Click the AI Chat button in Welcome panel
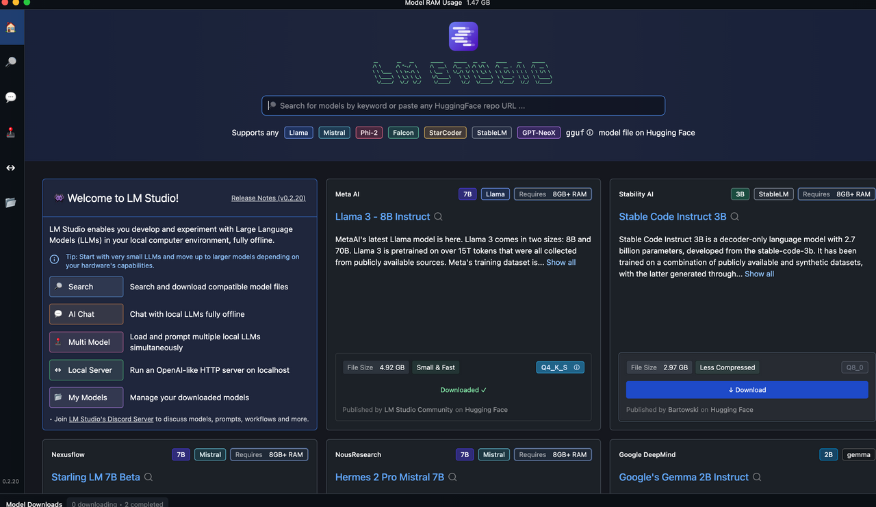 pos(86,314)
